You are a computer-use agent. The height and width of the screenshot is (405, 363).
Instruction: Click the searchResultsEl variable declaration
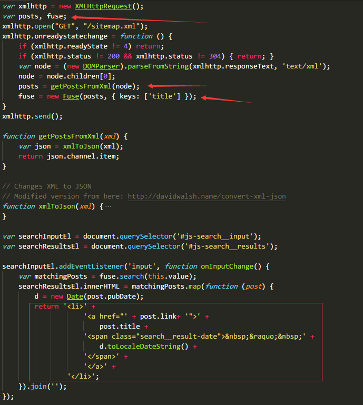click(48, 246)
